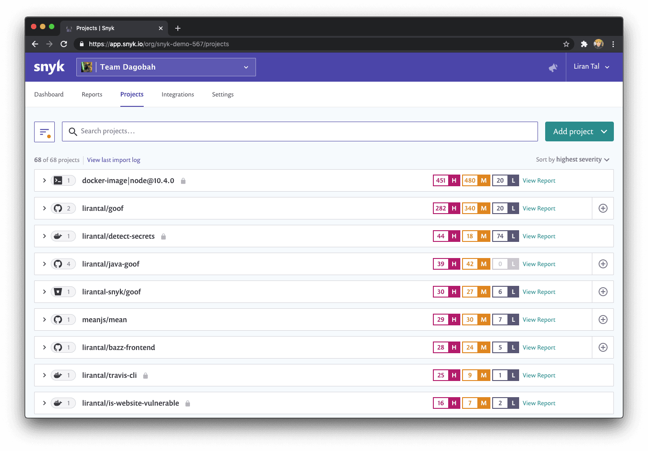Screen dimensions: 648x451
Task: Click the browser address bar URL
Action: [159, 44]
